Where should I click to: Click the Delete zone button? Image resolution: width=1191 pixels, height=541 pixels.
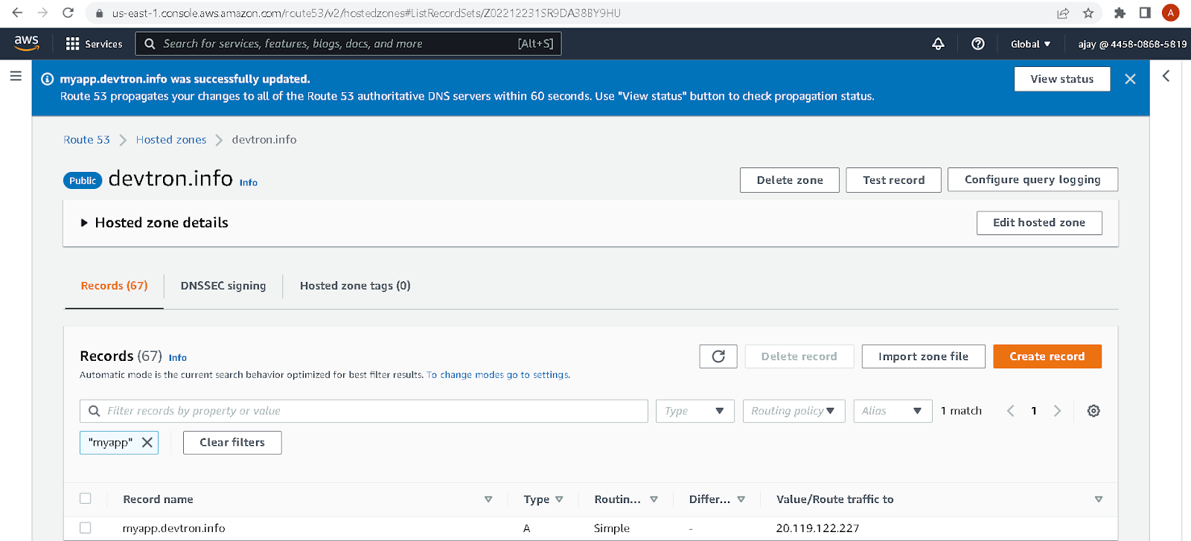[x=790, y=180]
